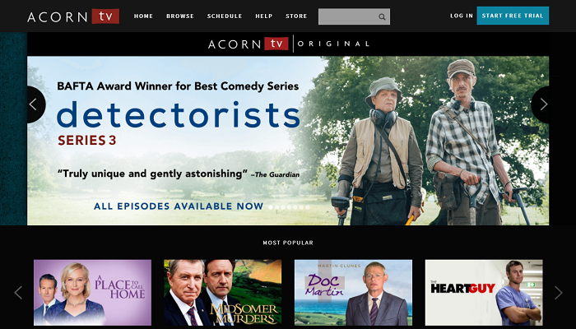
Task: Open the Browse menu
Action: (180, 16)
